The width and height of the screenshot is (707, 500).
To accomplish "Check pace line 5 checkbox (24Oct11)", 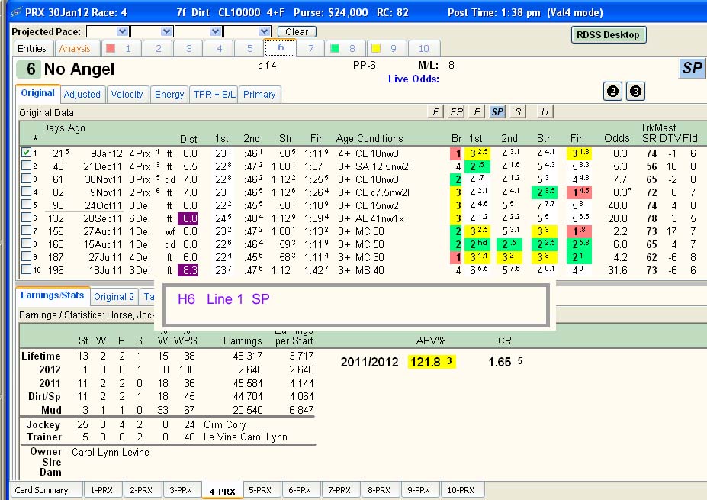I will [x=26, y=205].
